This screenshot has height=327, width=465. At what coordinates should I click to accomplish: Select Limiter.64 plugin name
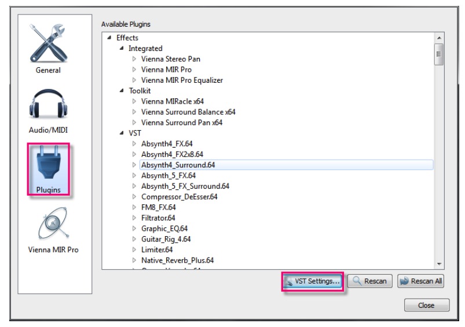[157, 249]
